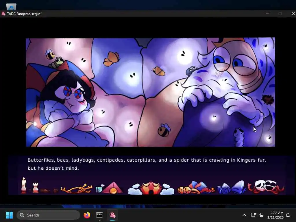Click the dialogue line starting "Butterflies, bees, ladybugs"
The image size is (296, 222).
(147, 160)
